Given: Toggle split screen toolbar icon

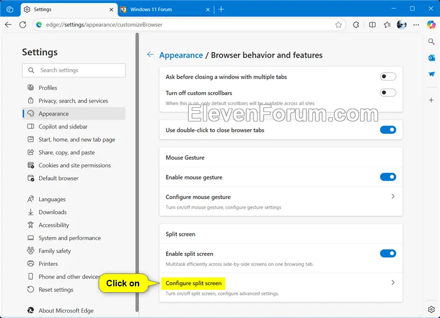Looking at the screenshot, I should click(372, 25).
